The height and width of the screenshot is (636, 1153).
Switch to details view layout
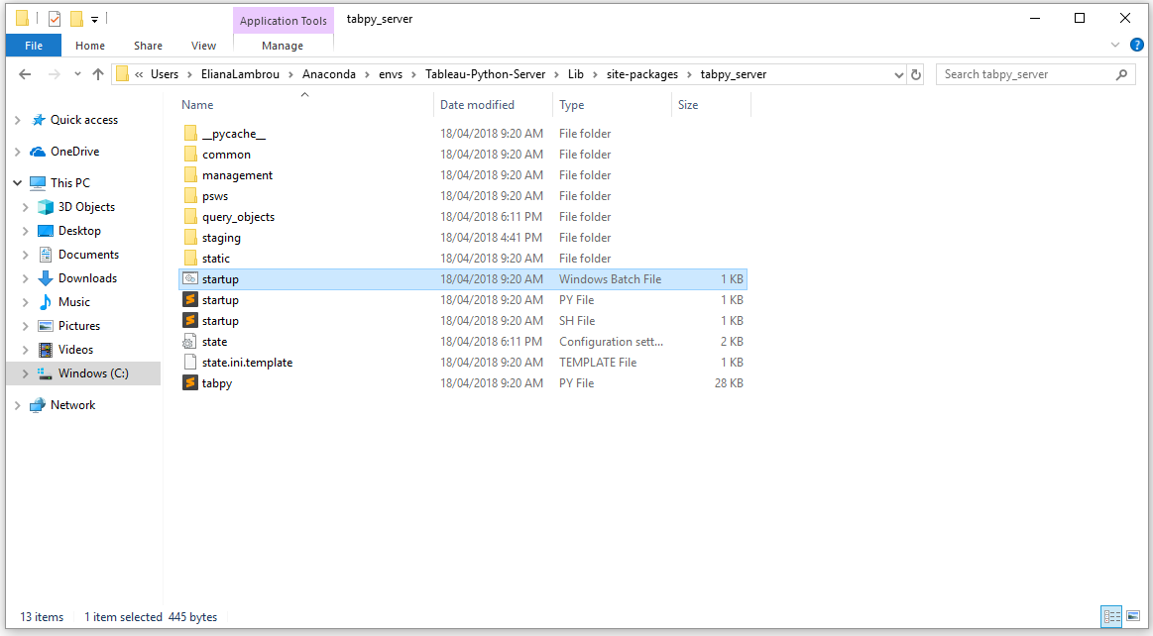[x=1111, y=616]
